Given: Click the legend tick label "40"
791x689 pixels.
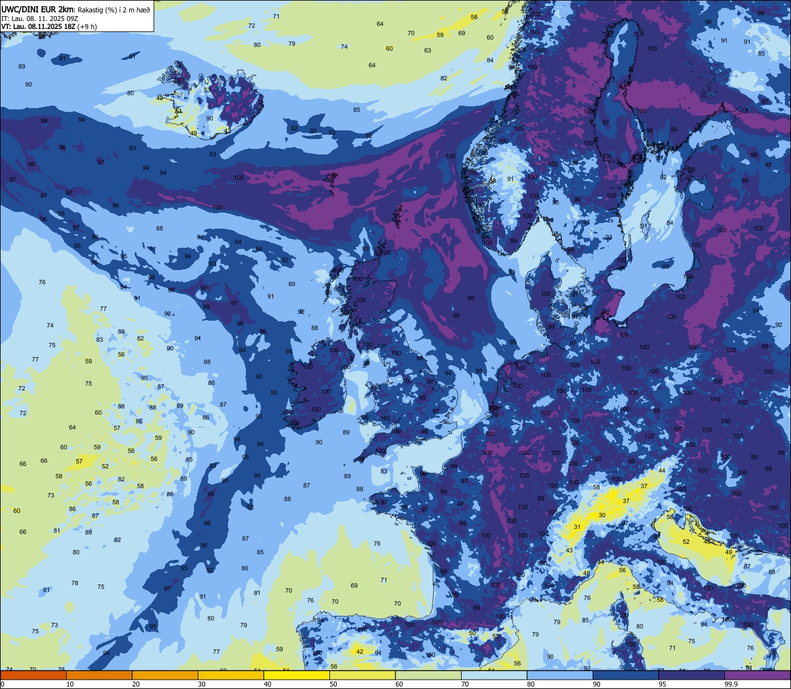Looking at the screenshot, I should pos(268,684).
